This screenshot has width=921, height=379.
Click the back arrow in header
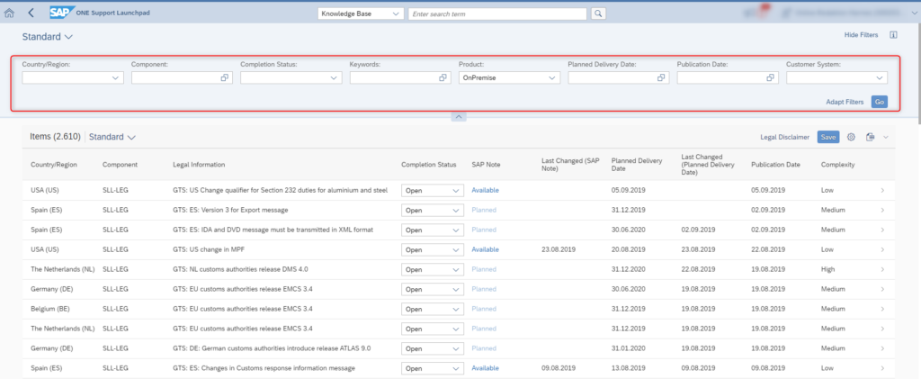[31, 13]
